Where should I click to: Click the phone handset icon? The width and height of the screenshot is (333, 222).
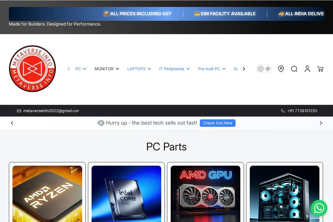coord(283,111)
